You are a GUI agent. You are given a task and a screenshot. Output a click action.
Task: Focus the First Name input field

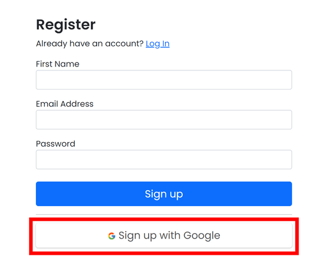[x=164, y=80]
